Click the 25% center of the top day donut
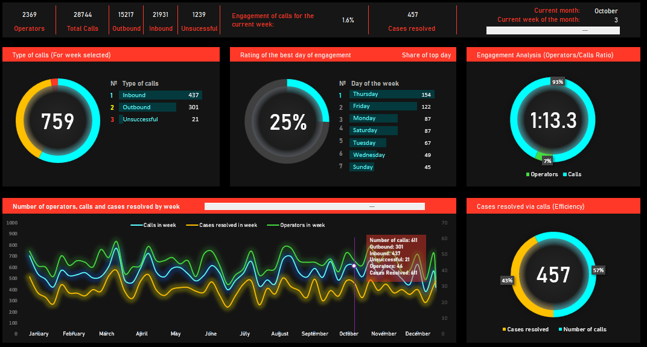Screen dimensions: 647x347 (288, 123)
